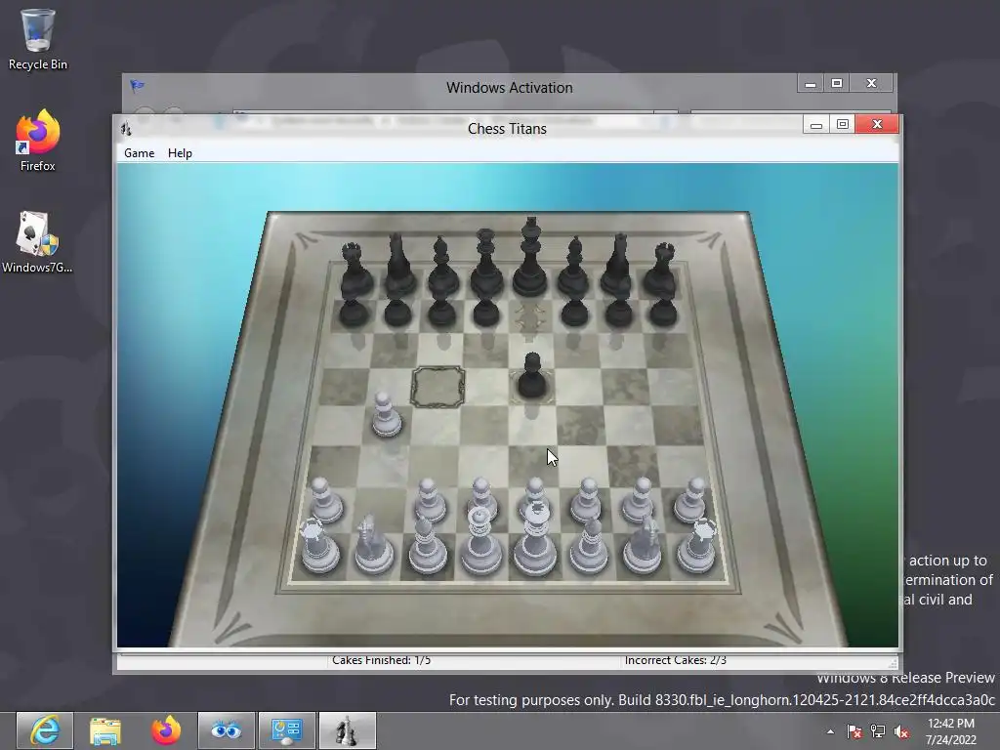Select the Recycle Bin desktop icon
Screen dimensions: 1000x750
coord(38,39)
